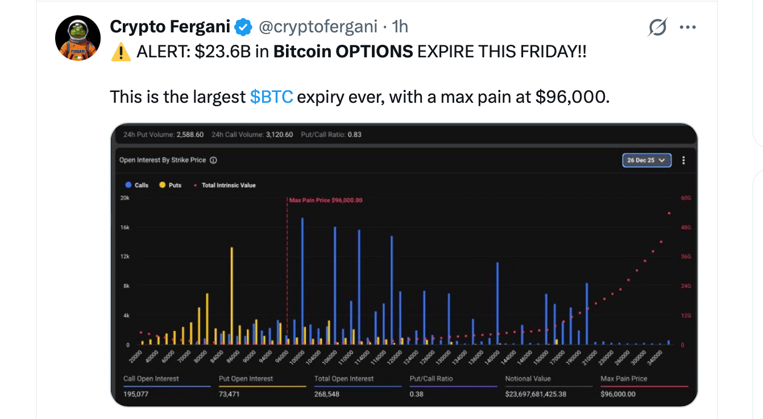
Task: Open Grok analysis icon on the tweet
Action: 657,26
